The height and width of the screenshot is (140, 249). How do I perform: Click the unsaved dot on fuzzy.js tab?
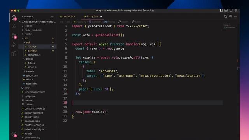(x=101, y=16)
